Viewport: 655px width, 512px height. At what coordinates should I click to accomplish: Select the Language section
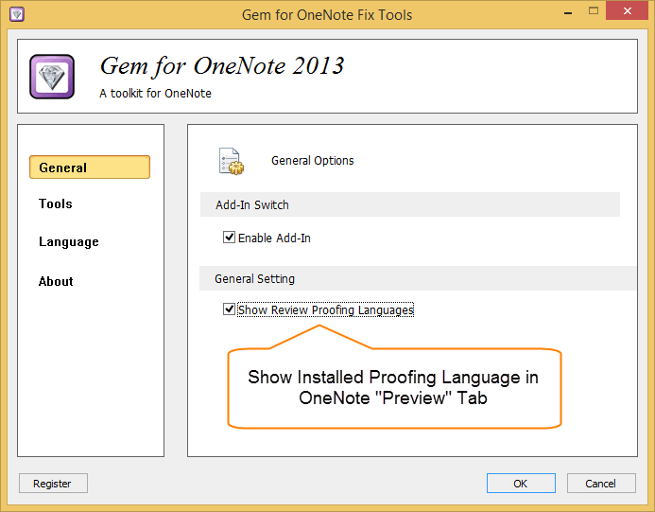(x=69, y=241)
